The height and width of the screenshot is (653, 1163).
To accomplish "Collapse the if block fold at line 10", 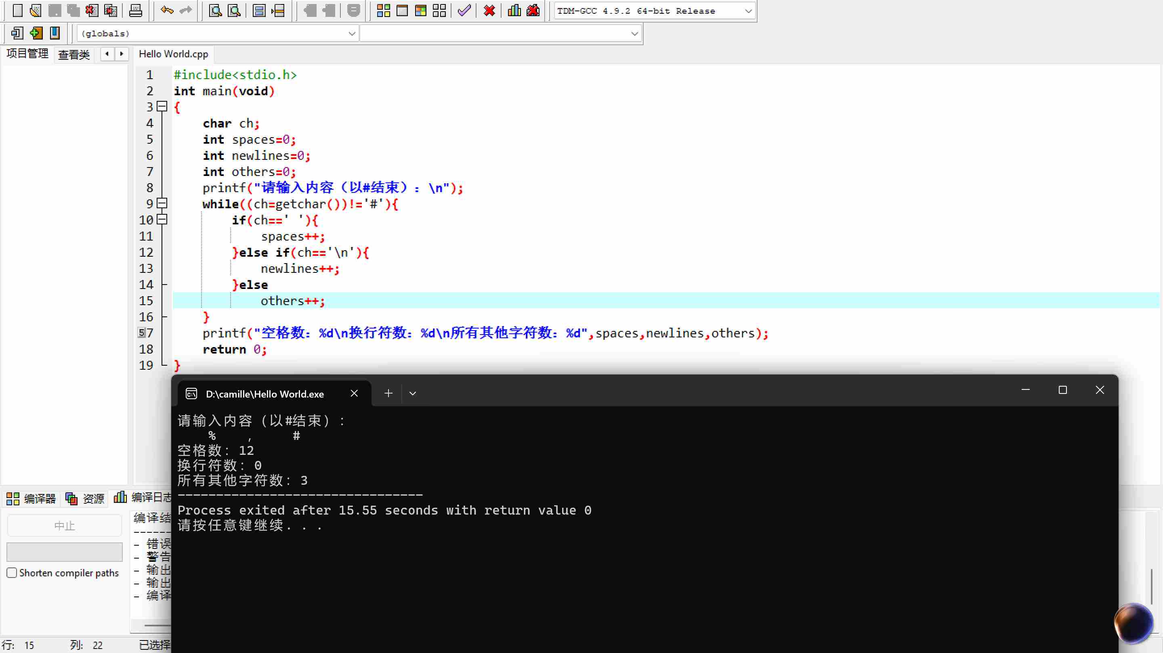I will pos(162,220).
